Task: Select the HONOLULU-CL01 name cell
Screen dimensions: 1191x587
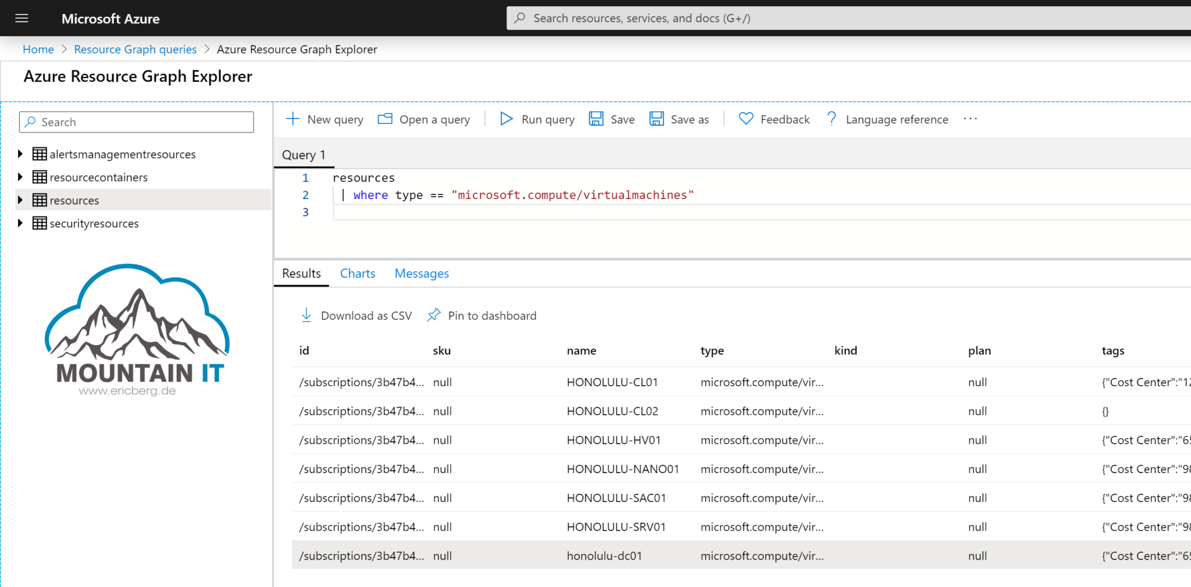Action: tap(612, 382)
